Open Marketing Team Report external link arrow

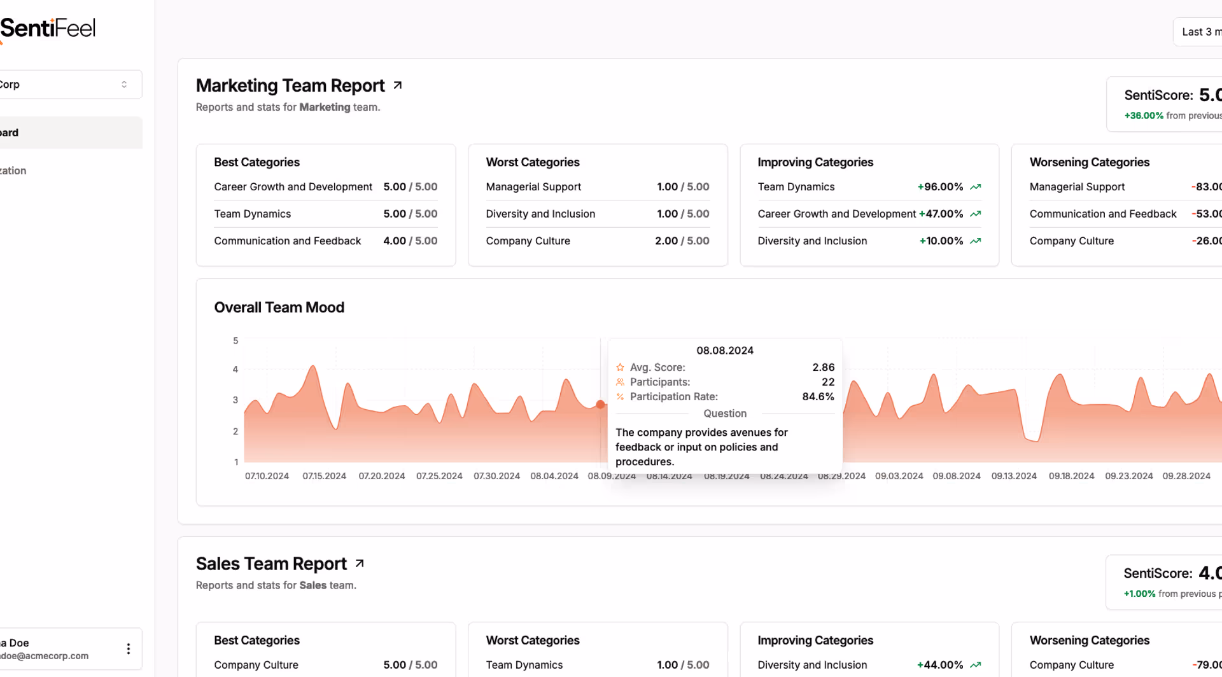tap(398, 85)
